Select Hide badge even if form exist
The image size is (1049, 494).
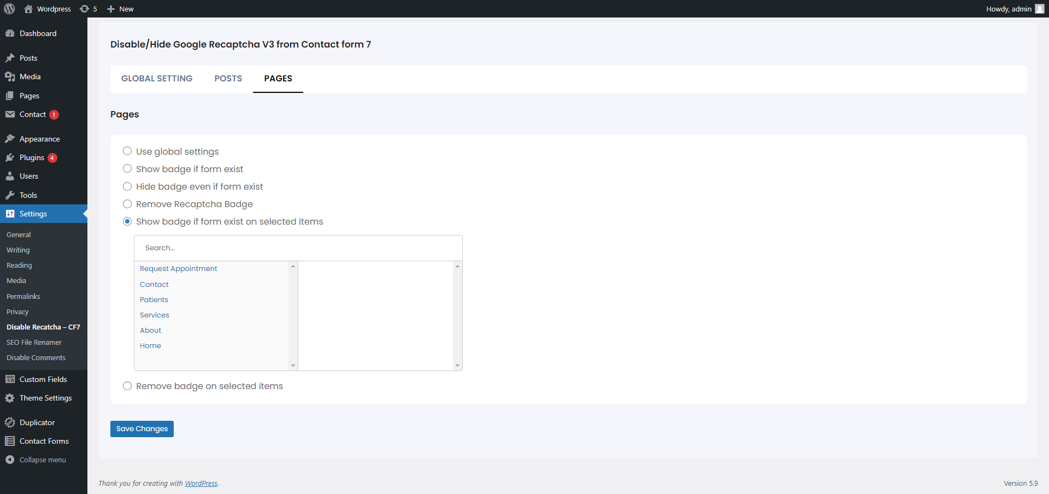tap(127, 186)
